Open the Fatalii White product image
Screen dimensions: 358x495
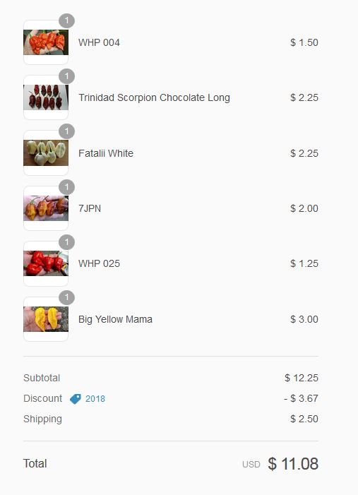pyautogui.click(x=46, y=153)
